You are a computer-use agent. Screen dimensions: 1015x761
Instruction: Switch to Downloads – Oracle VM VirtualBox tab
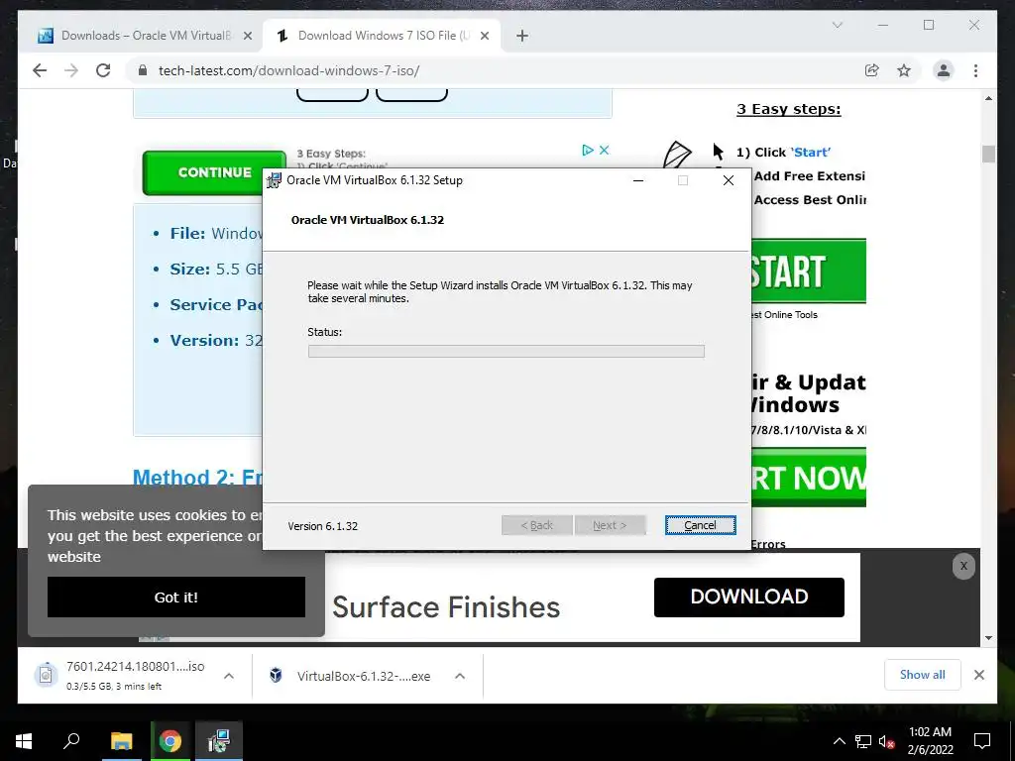point(146,36)
